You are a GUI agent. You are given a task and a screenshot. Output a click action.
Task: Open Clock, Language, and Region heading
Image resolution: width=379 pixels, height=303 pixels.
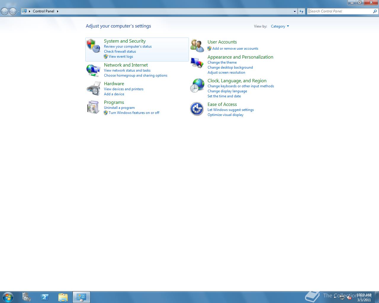click(237, 81)
